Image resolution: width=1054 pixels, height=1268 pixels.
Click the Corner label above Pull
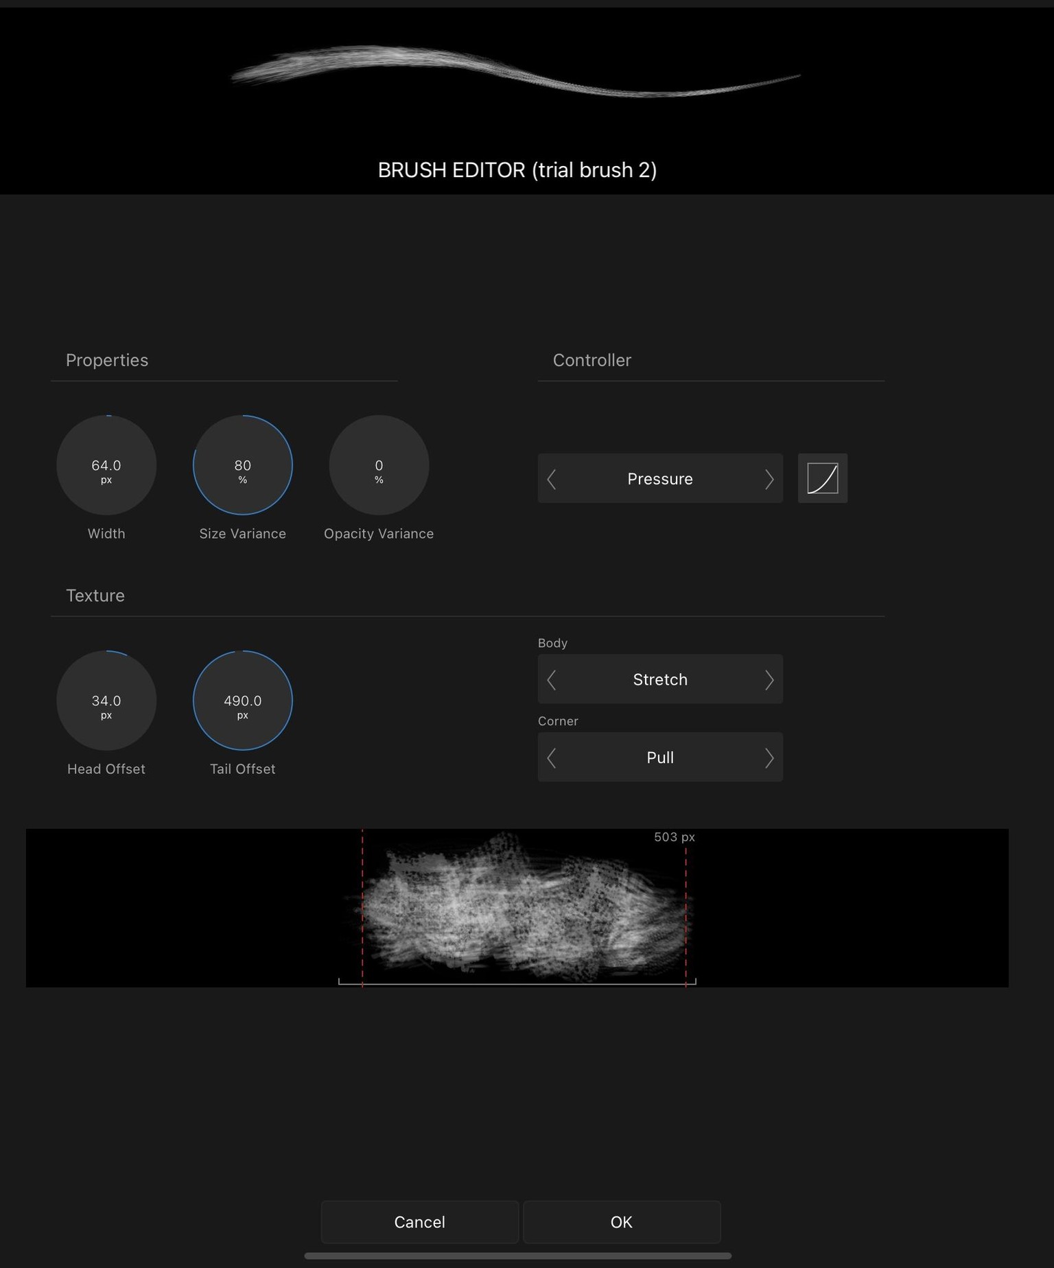(x=558, y=721)
